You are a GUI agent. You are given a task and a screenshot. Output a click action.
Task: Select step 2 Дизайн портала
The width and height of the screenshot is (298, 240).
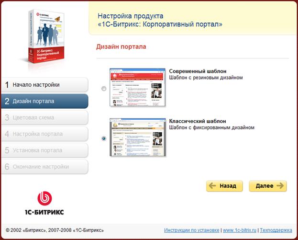coord(44,101)
